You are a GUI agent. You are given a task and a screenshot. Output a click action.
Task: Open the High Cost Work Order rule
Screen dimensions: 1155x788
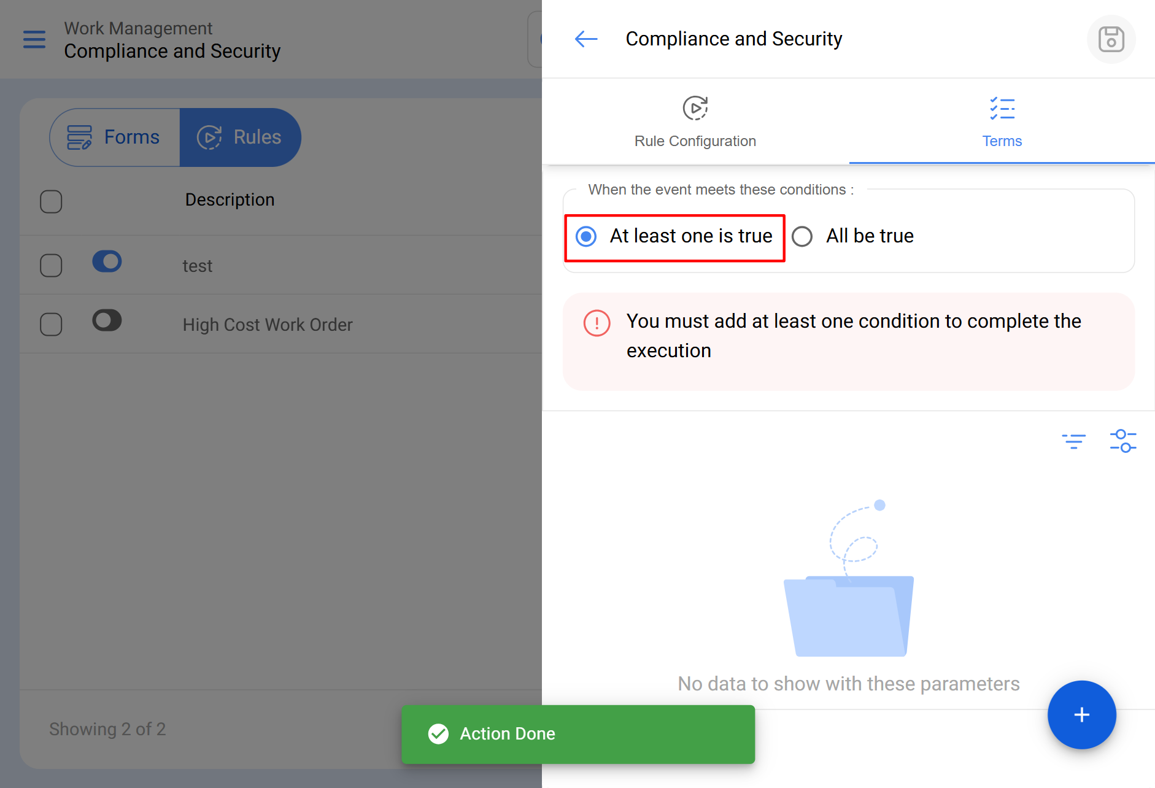pos(268,325)
